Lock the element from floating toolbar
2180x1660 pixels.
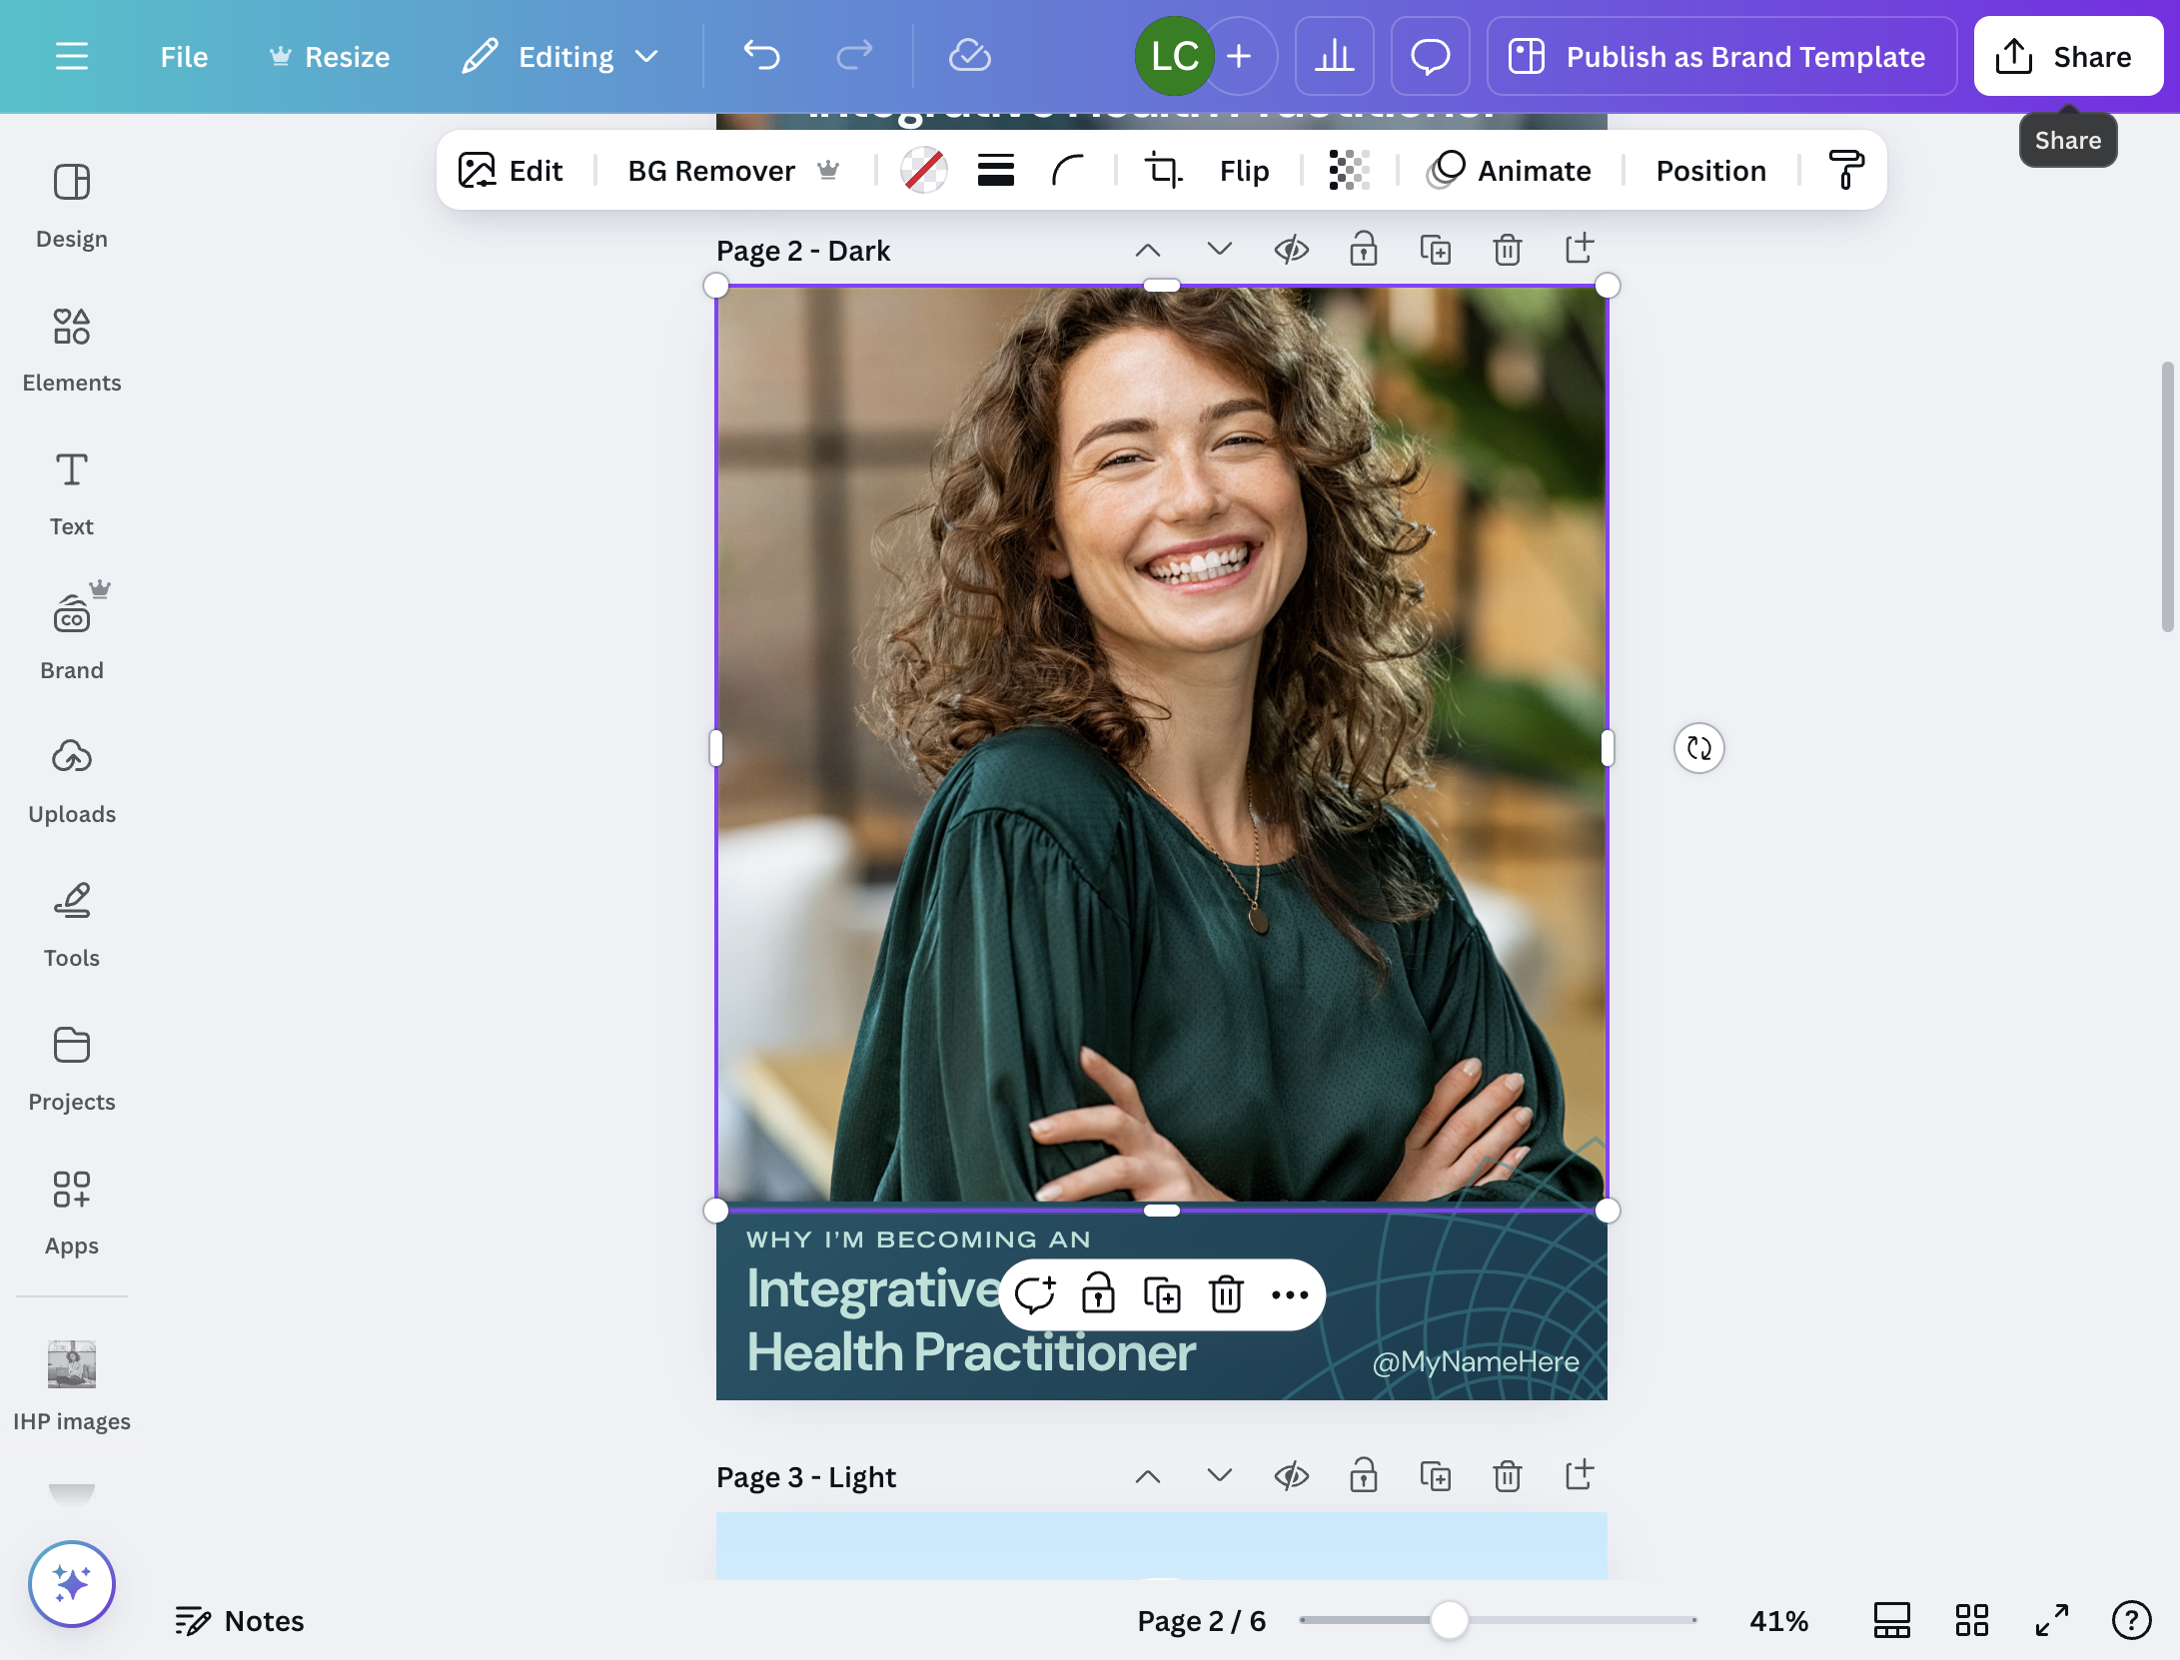tap(1098, 1294)
